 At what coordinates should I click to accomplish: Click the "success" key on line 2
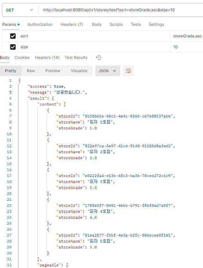(38, 86)
